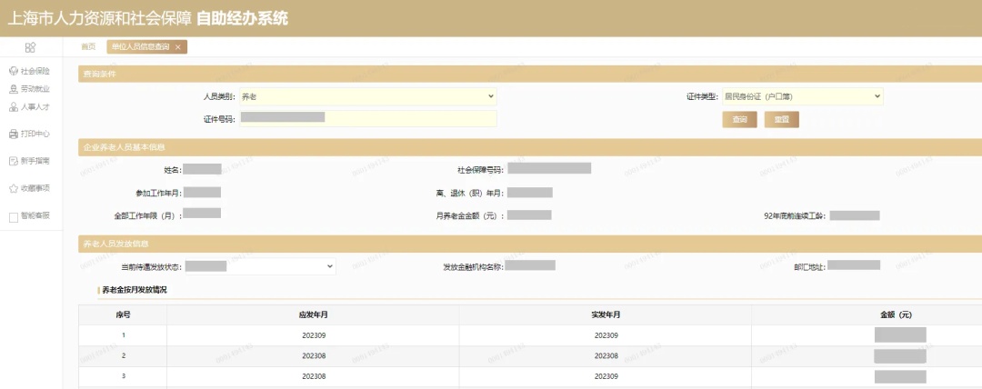Viewport: 982px width, 389px height.
Task: Click 实发年月 202309 in row 1
Action: (606, 335)
